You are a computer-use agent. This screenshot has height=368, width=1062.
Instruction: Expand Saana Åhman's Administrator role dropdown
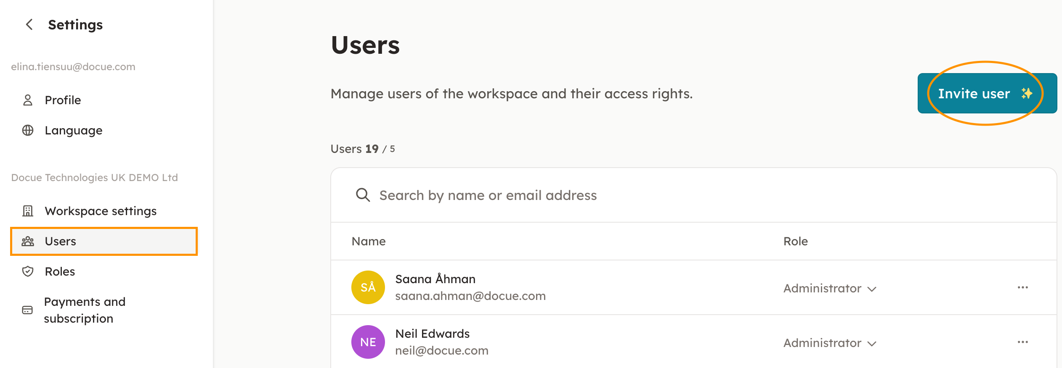[829, 289]
